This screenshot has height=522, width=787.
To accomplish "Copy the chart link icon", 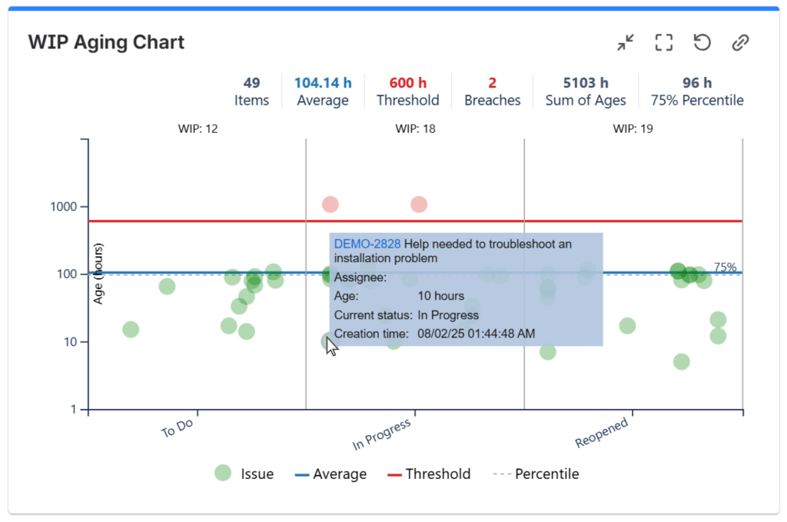I will [740, 42].
